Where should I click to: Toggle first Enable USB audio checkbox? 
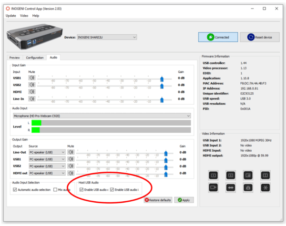(82, 190)
